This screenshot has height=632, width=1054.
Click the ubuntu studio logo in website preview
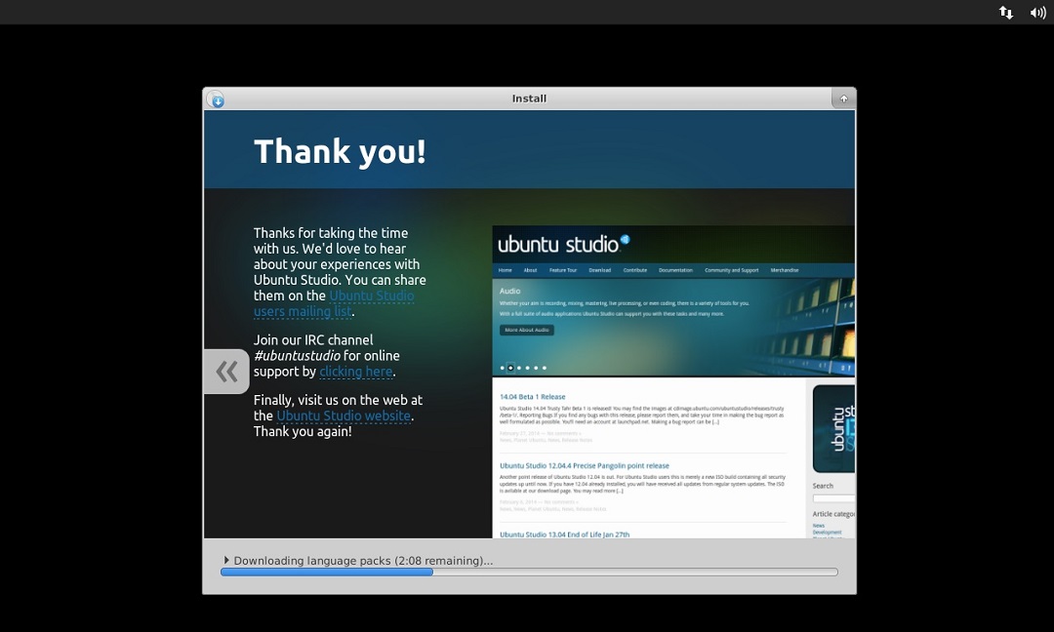[x=563, y=244]
